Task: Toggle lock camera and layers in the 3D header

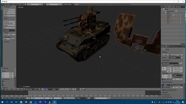Action: click(x=71, y=89)
